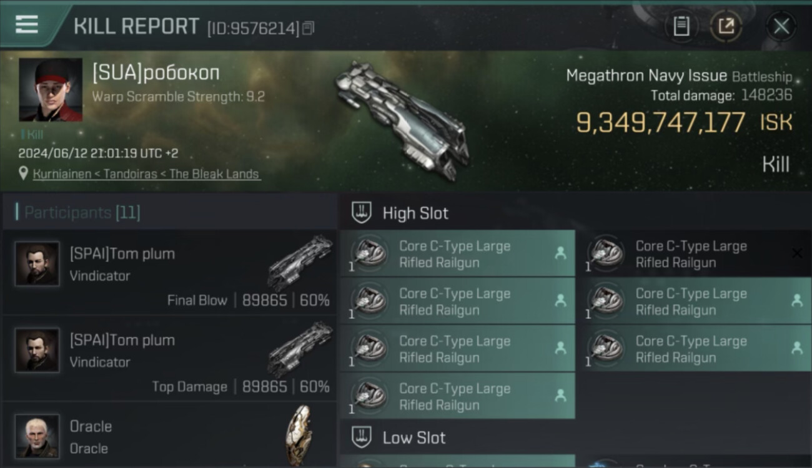Share kill report via export icon
812x468 pixels.
(726, 26)
